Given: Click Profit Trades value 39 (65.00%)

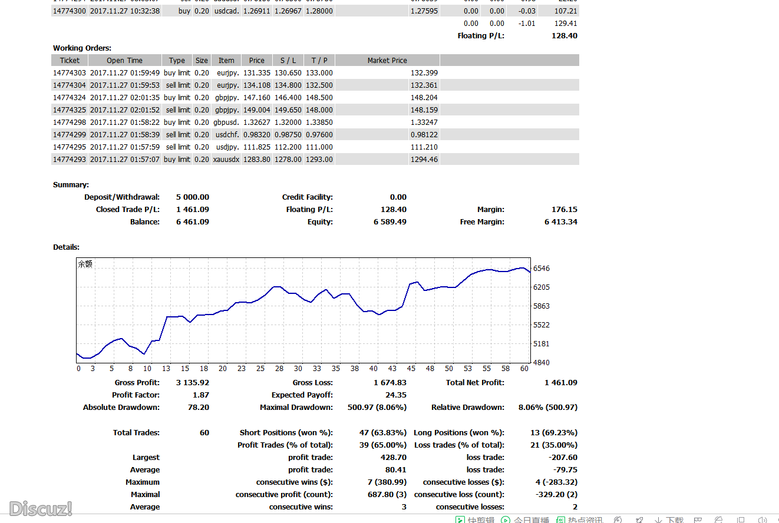Looking at the screenshot, I should pos(383,445).
